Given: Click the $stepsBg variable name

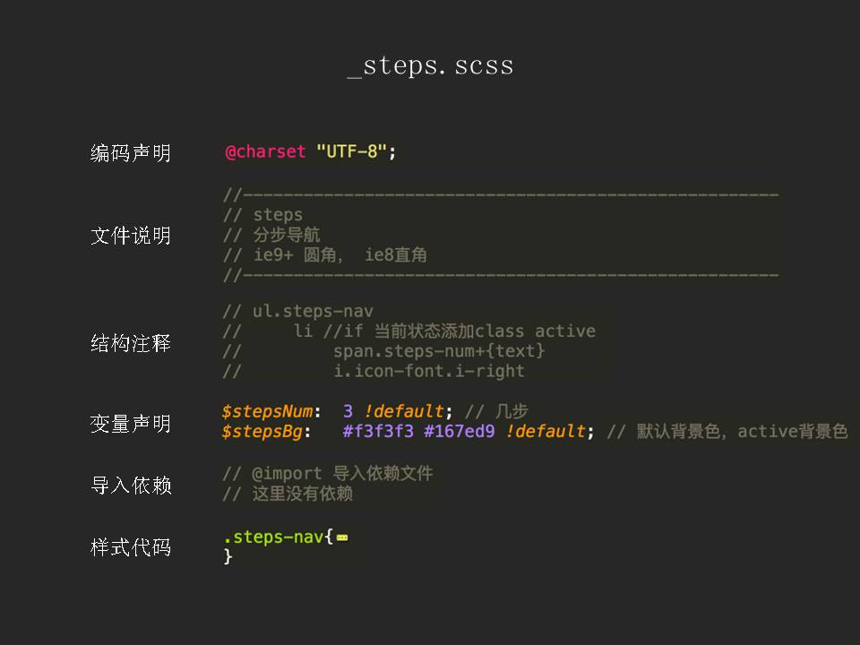Looking at the screenshot, I should 263,432.
